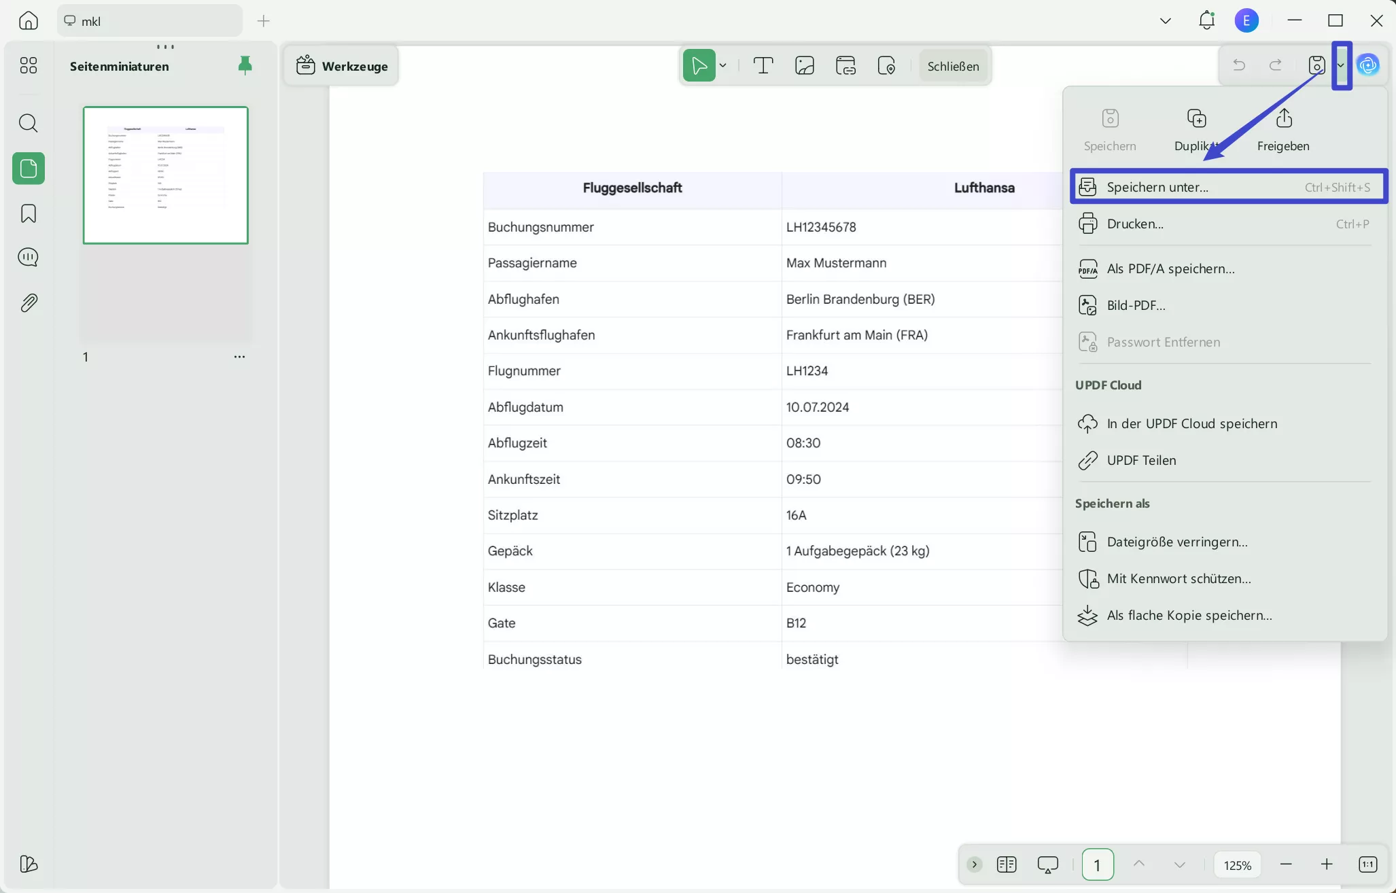Click the Duplikat button

1196,130
